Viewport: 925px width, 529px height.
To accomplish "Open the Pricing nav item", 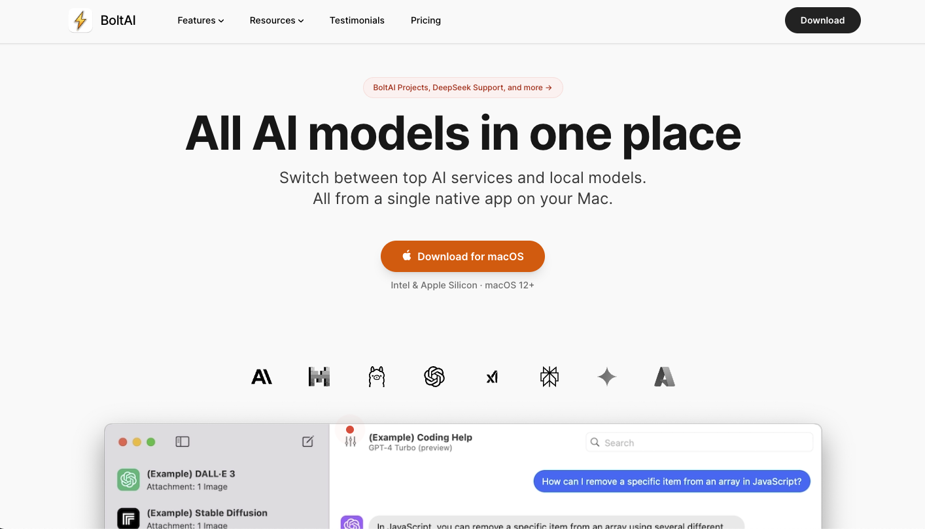I will pyautogui.click(x=426, y=20).
